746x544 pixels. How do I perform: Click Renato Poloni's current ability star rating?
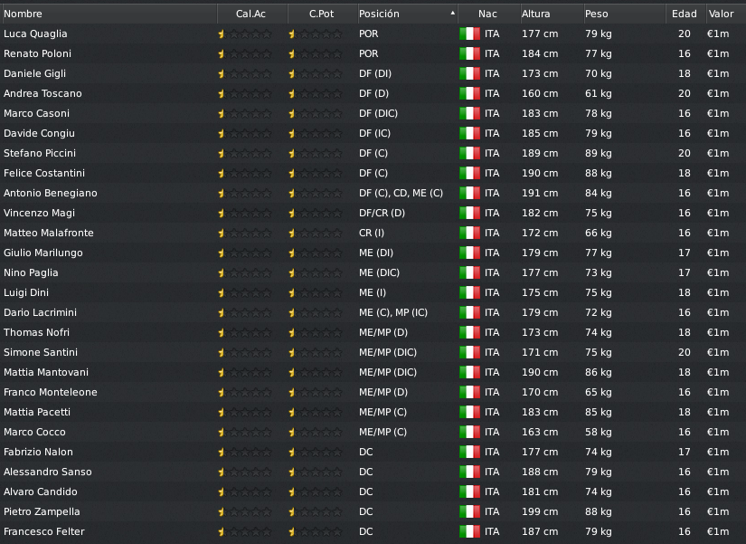[x=245, y=53]
